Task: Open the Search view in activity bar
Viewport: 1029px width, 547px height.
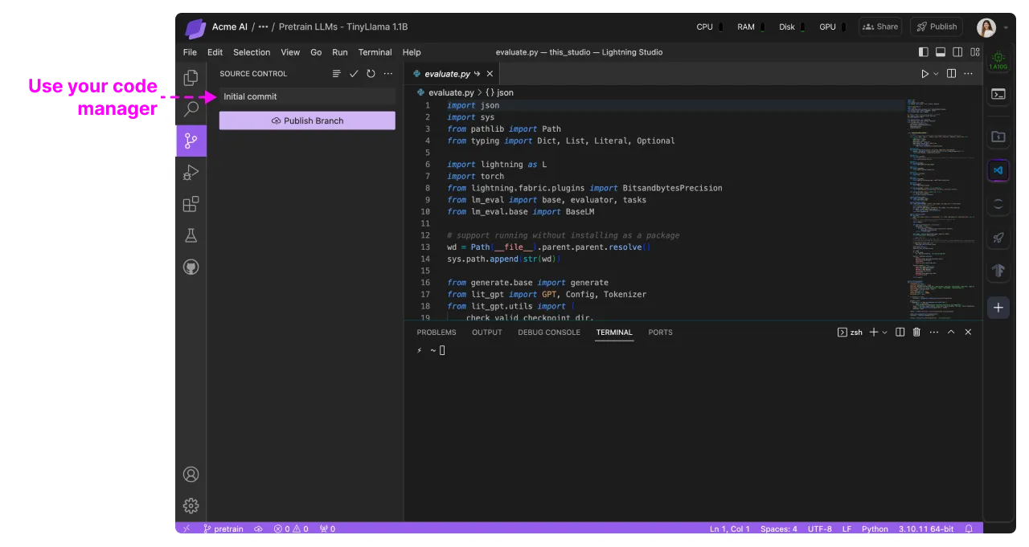Action: tap(191, 109)
